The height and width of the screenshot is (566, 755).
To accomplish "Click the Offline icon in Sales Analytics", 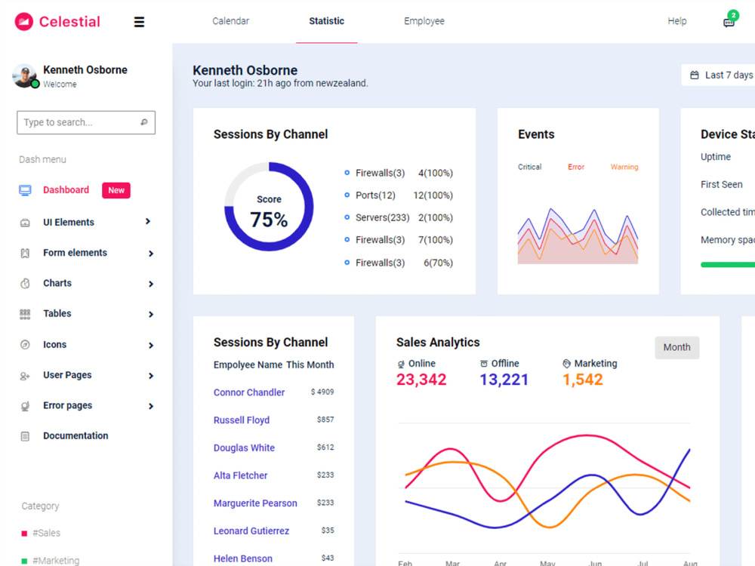I will 484,364.
